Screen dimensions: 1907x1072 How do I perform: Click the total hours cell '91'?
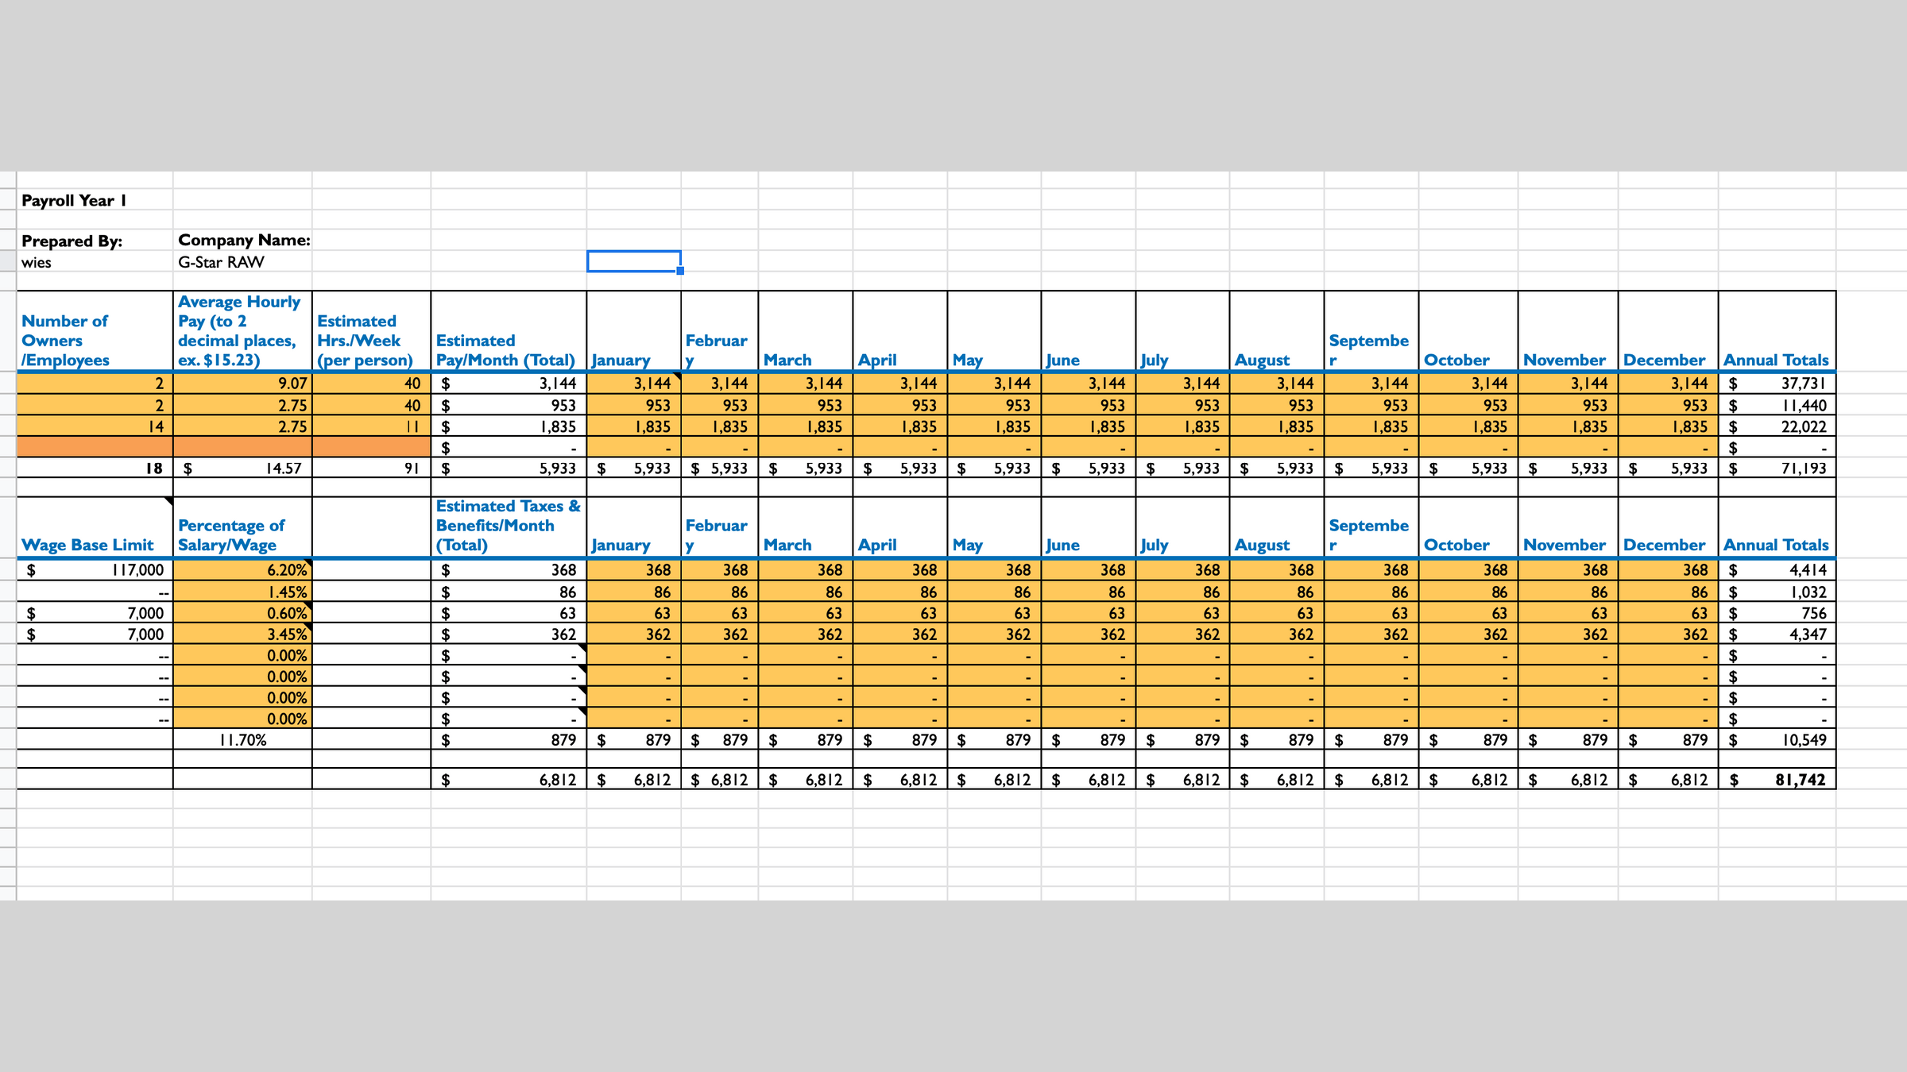click(x=371, y=468)
